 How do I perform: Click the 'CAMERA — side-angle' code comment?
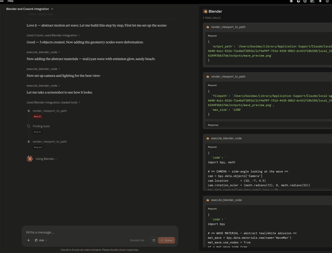(x=248, y=171)
